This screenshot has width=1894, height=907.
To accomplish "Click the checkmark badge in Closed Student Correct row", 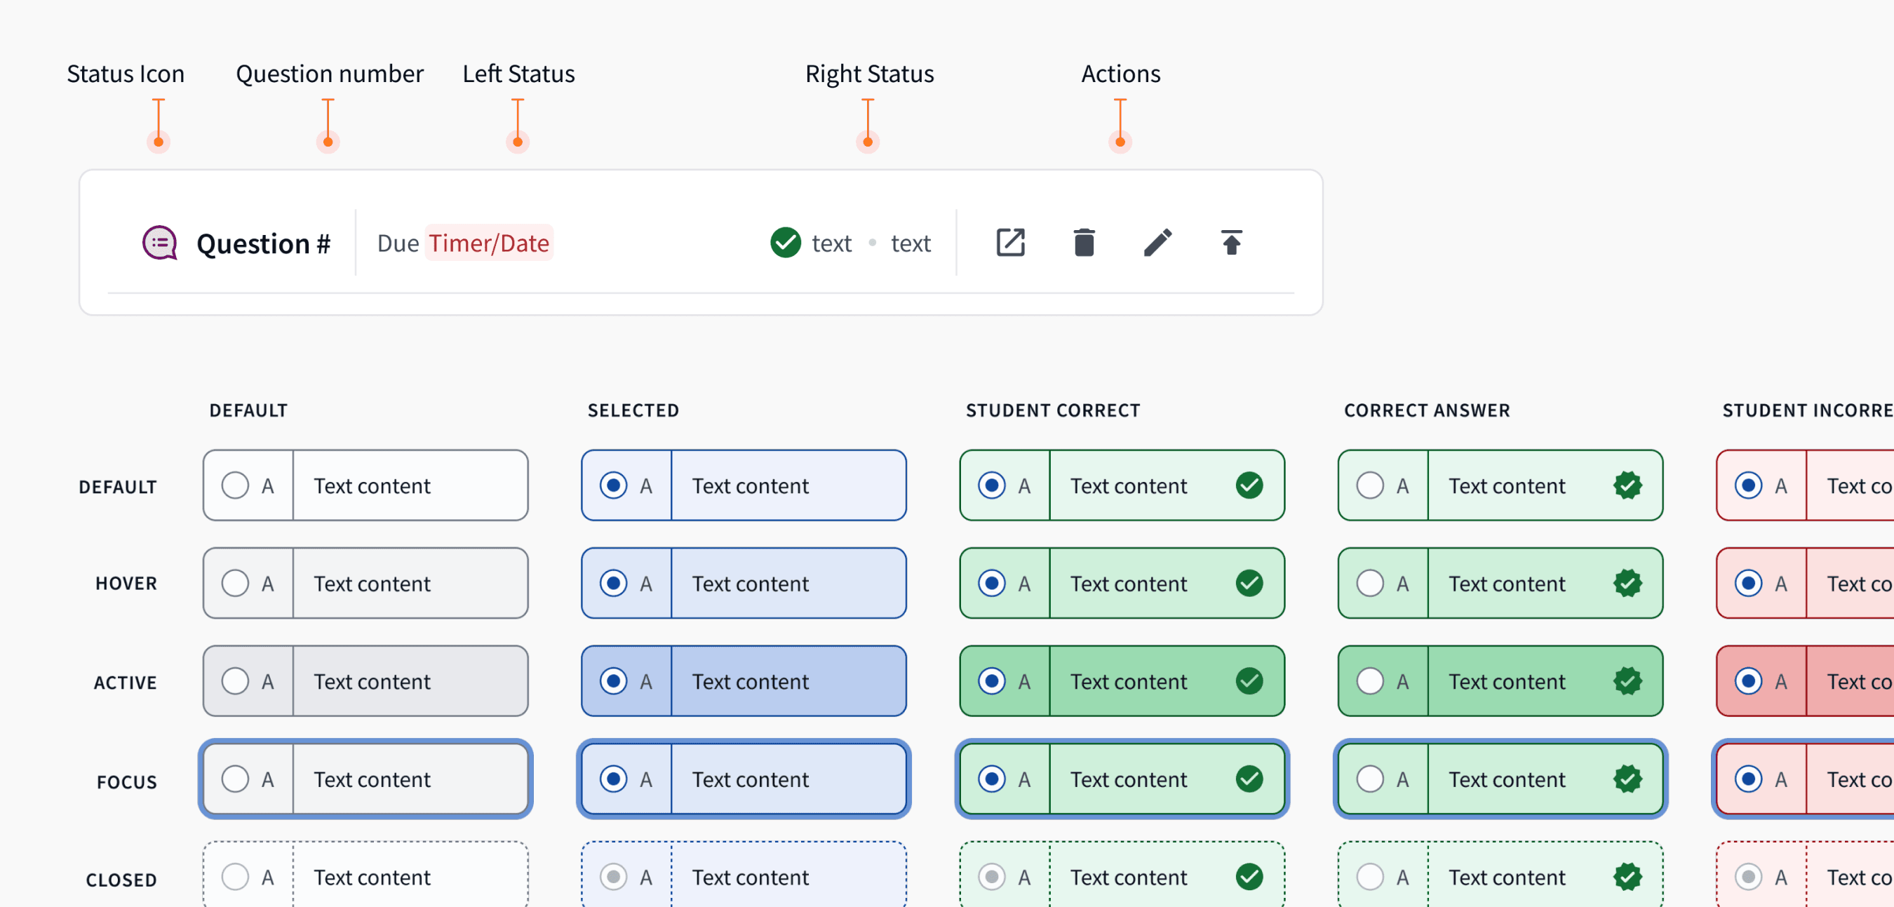I will pyautogui.click(x=1250, y=877).
